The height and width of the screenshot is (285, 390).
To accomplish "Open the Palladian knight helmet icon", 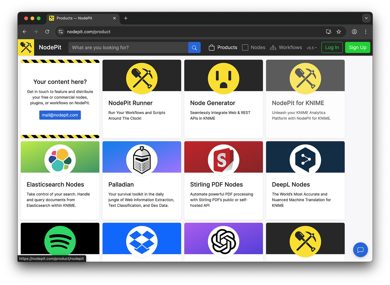I will [142, 160].
